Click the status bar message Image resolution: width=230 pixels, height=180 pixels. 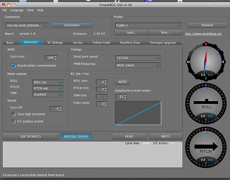(34, 175)
